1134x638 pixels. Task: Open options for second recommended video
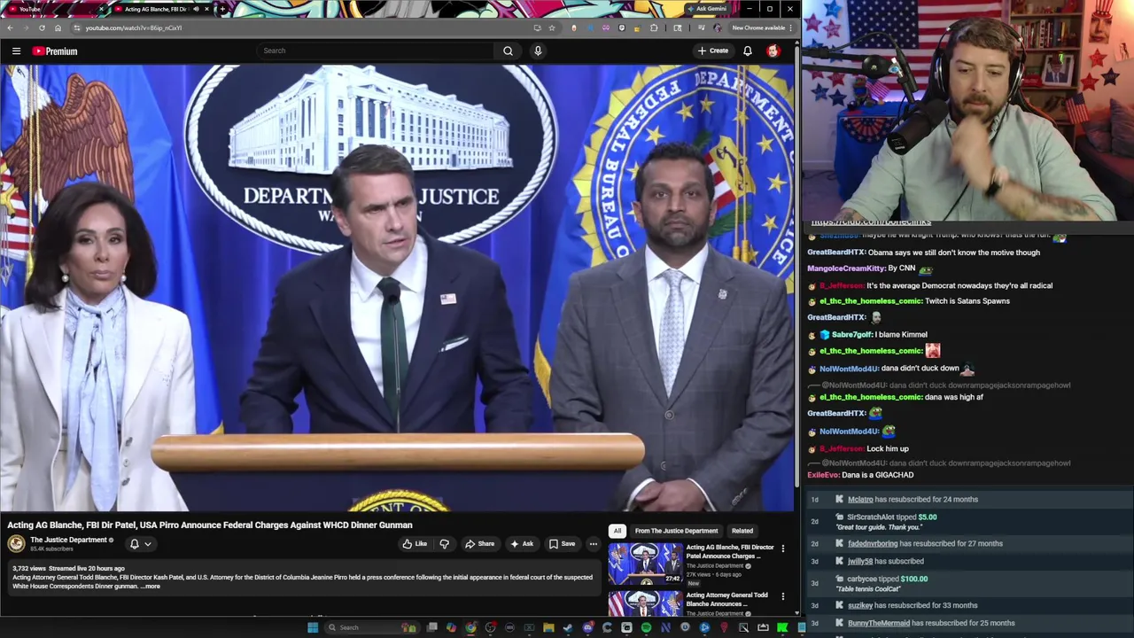783,596
